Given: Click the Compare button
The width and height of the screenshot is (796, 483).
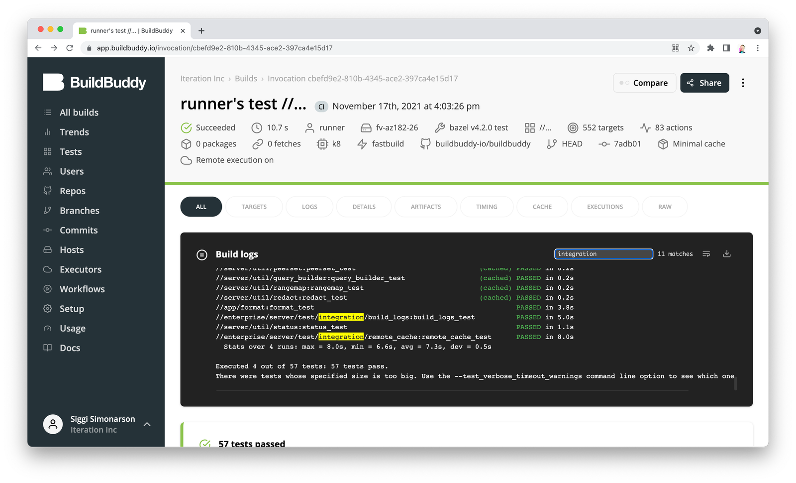Looking at the screenshot, I should click(644, 83).
